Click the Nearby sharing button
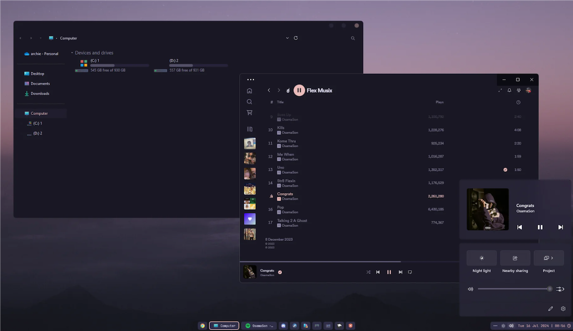 [x=515, y=258]
